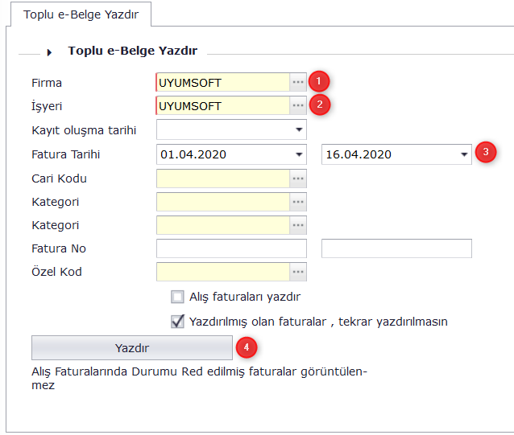Click the red number 4 badge beside Yazdır
514x435 pixels.
coord(246,347)
